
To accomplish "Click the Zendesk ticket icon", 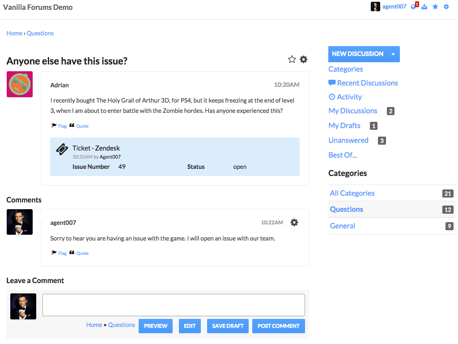I will [x=62, y=150].
